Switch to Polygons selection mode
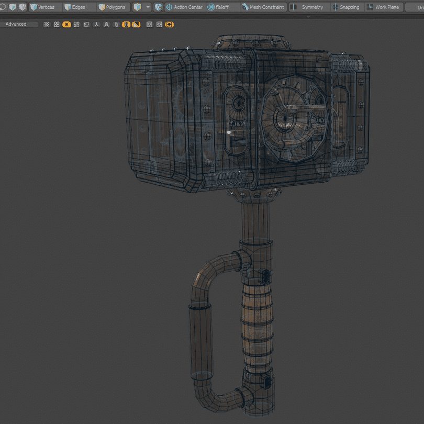The width and height of the screenshot is (424, 424). click(111, 7)
